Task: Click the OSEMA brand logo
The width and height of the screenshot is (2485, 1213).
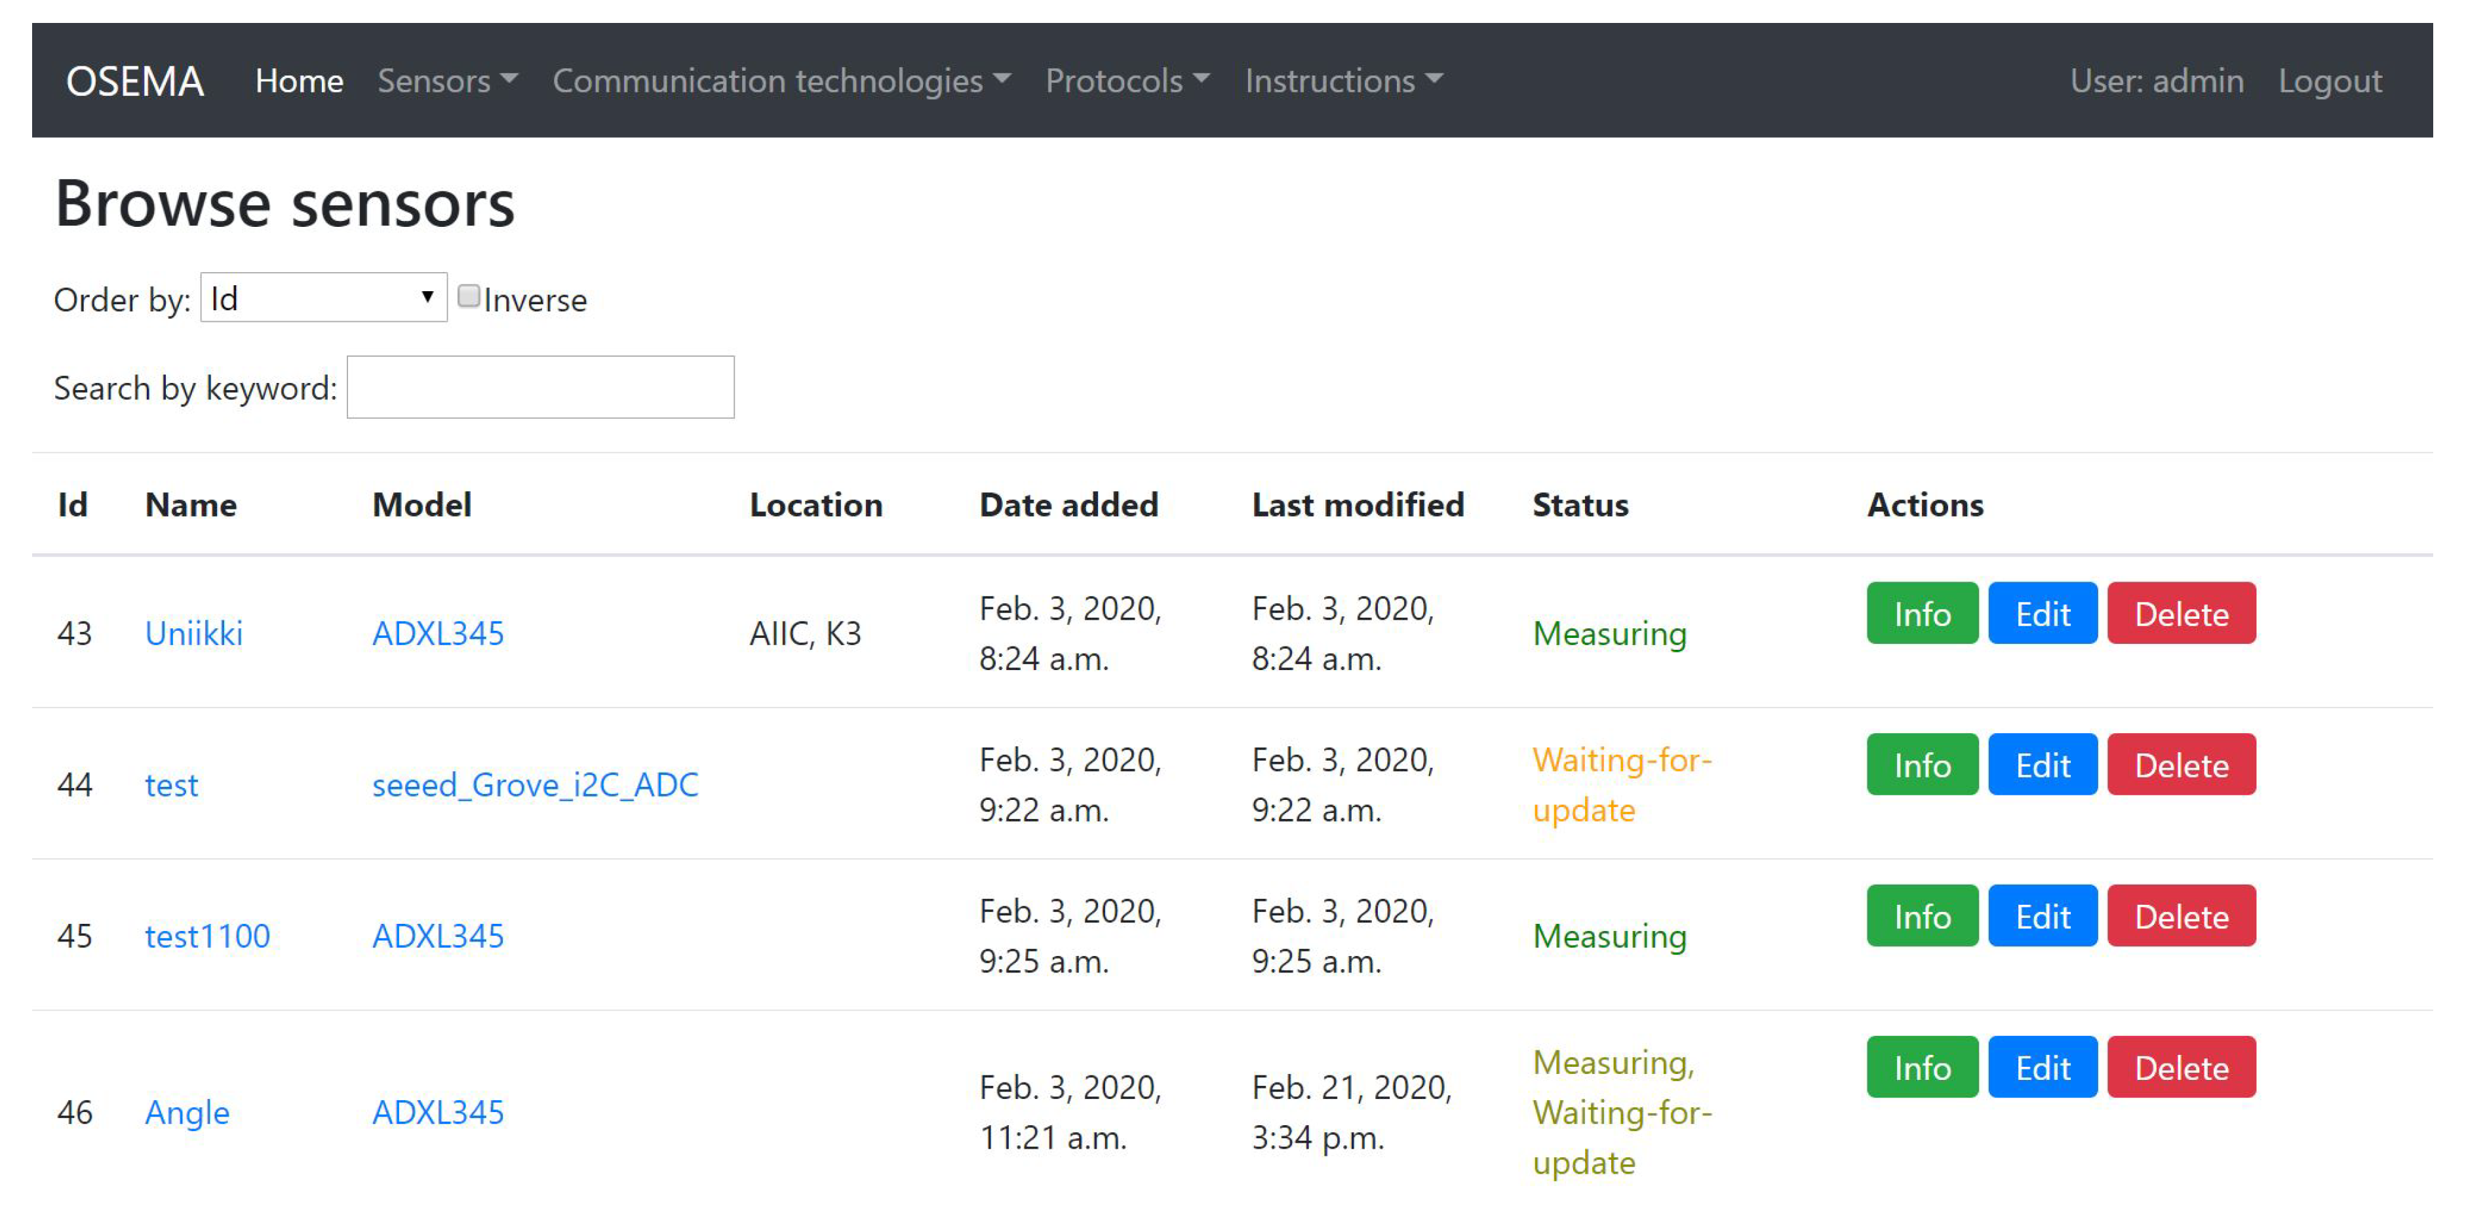Action: coord(135,81)
